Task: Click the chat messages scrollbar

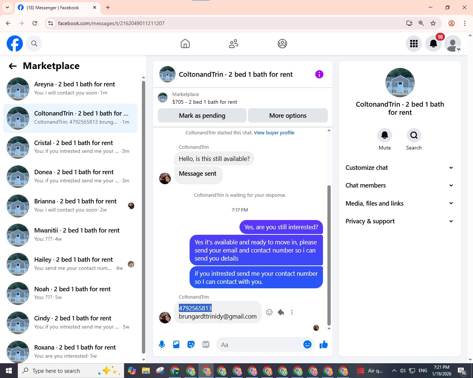Action: click(329, 255)
